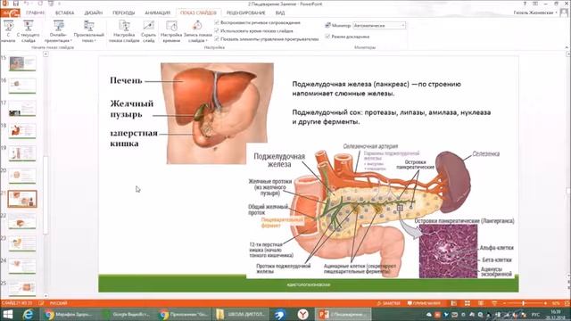Click the PowerPoint Help question mark
Image resolution: width=571 pixels, height=321 pixels.
525,4
